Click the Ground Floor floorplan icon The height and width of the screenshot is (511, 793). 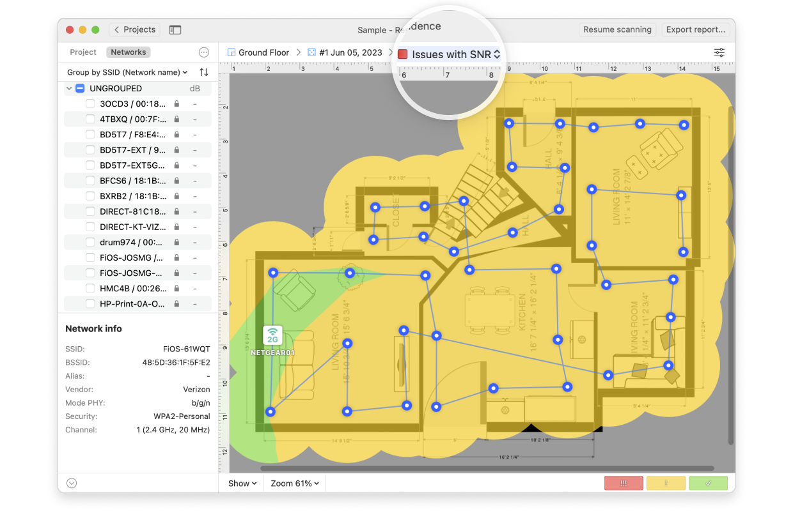232,52
